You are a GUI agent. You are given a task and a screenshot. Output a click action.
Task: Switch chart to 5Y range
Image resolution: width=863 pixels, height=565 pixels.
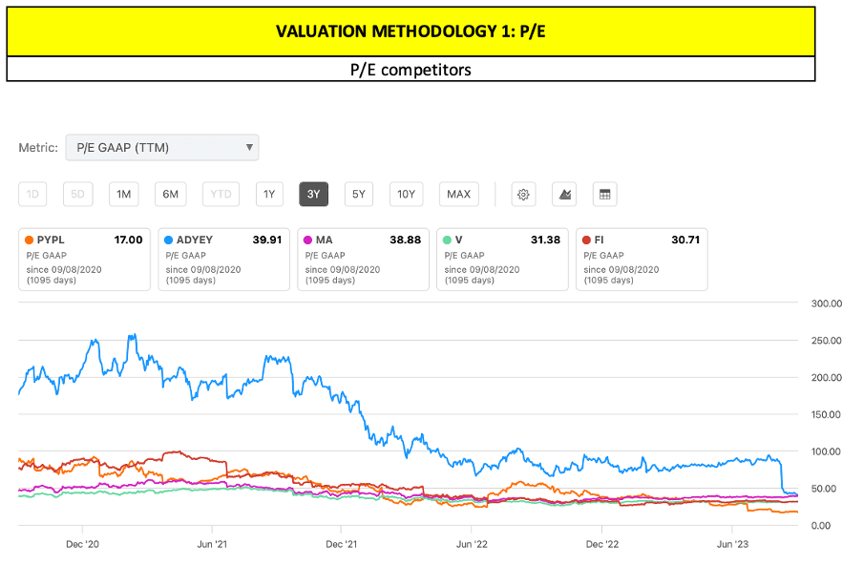pyautogui.click(x=359, y=195)
